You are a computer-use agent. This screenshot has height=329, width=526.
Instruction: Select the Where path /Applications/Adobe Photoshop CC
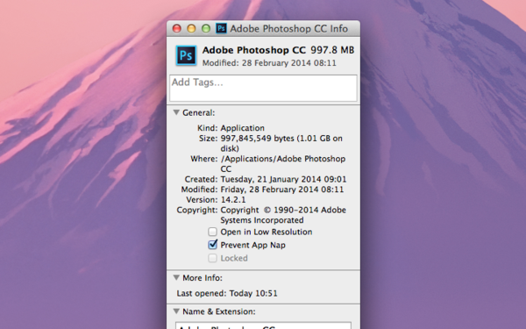(x=283, y=163)
